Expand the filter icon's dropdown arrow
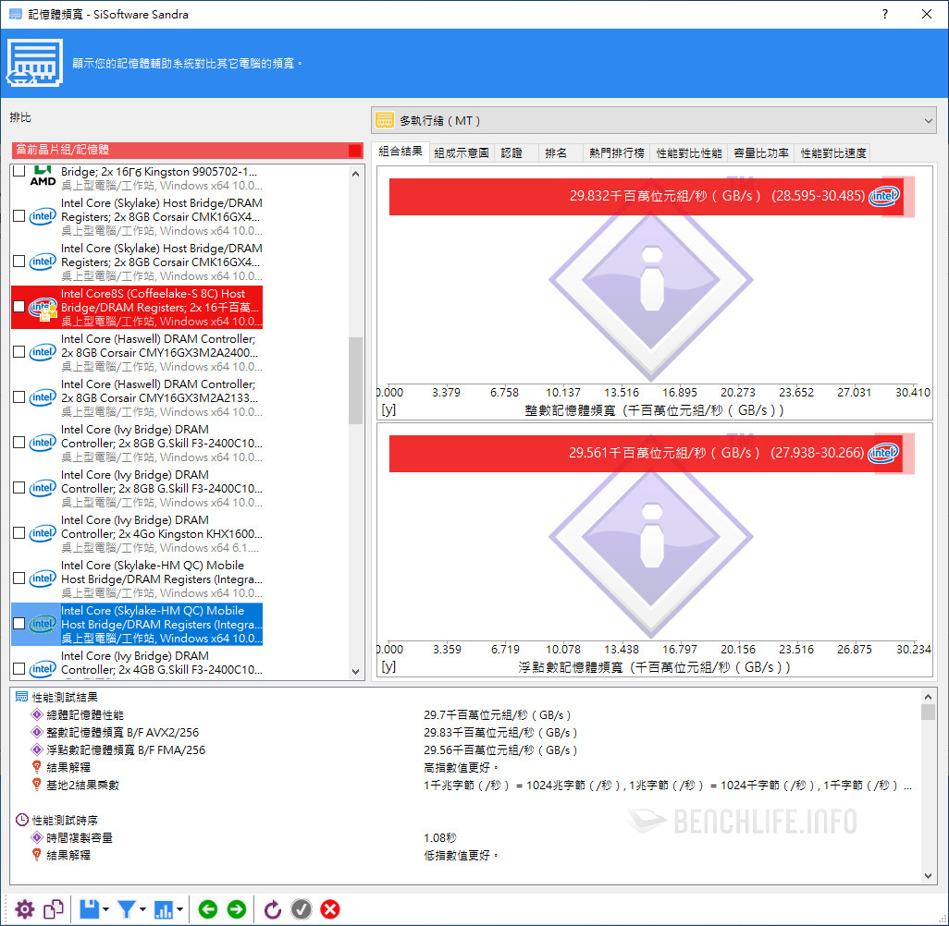 [142, 910]
